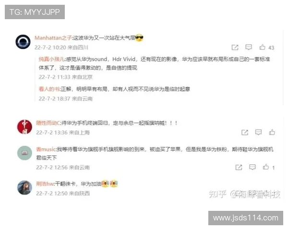The width and height of the screenshot is (288, 230).
Task: Like the Manhattan之子 comment with 43 likes
Action: (262, 47)
